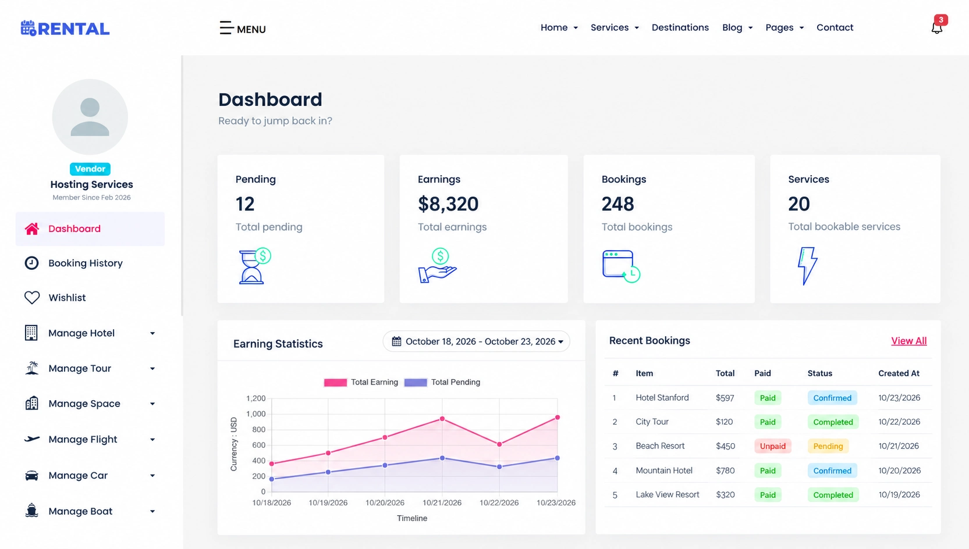
Task: Click the Vendor badge label
Action: (x=90, y=169)
